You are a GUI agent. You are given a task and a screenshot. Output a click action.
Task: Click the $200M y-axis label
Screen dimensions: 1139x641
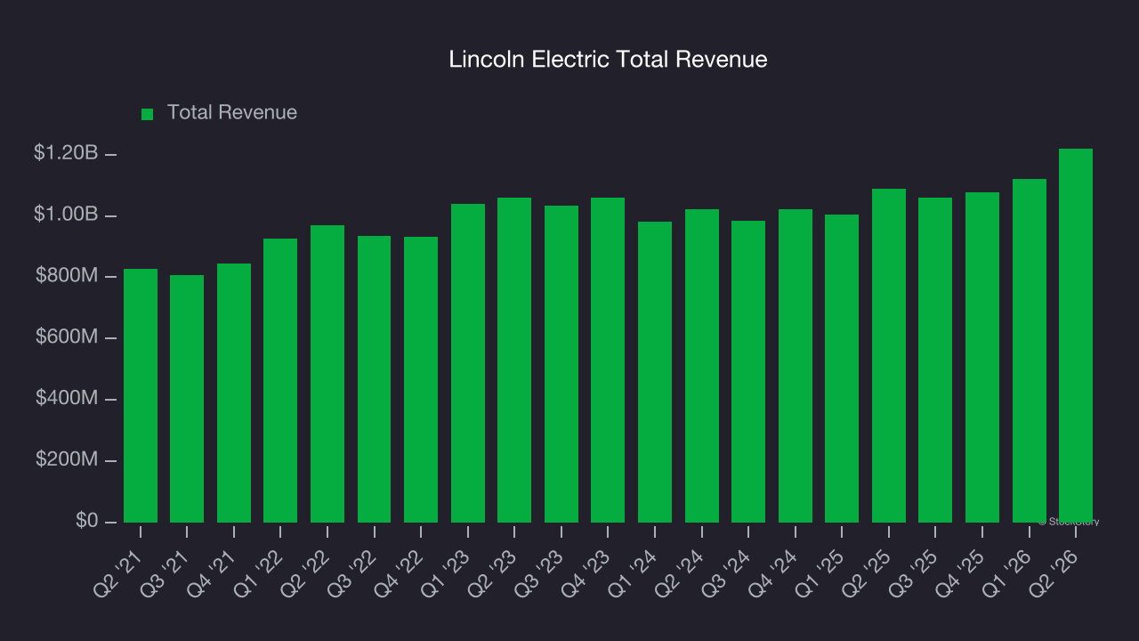[x=67, y=459]
